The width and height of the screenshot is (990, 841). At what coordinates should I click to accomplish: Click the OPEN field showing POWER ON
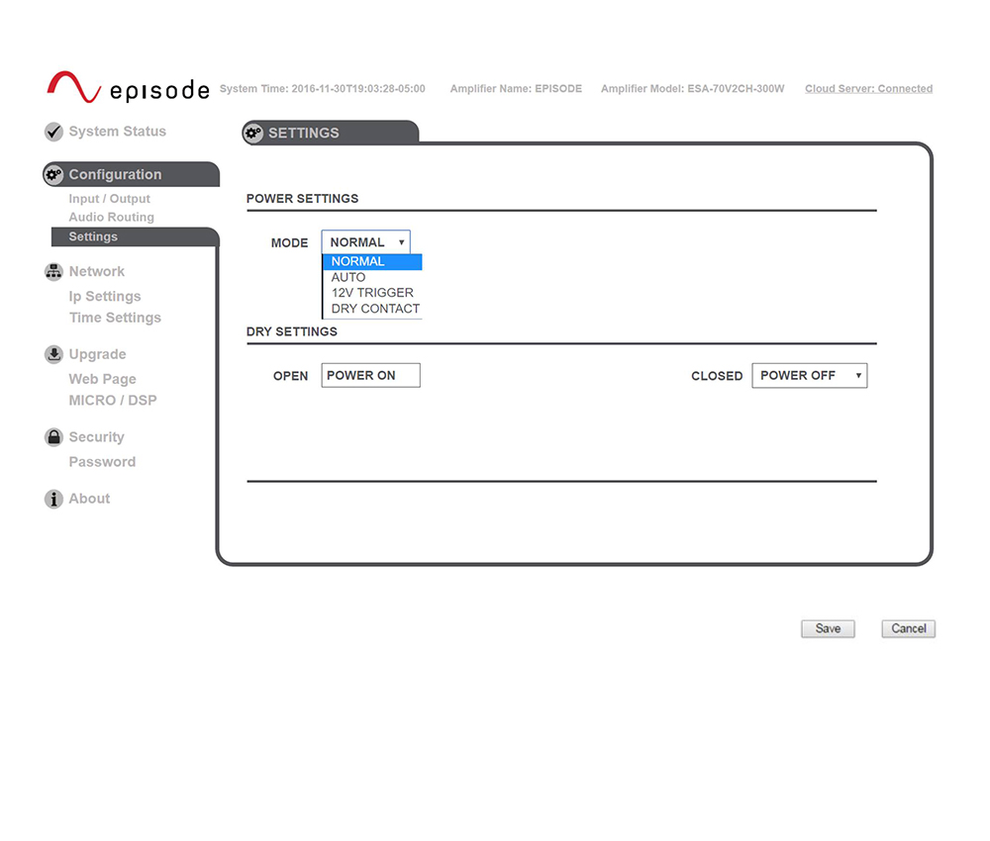click(x=370, y=376)
